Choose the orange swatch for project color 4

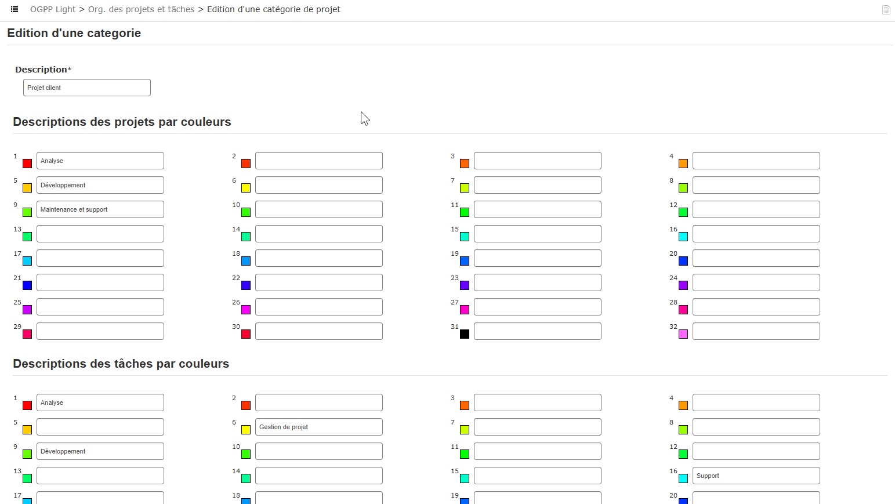pyautogui.click(x=683, y=164)
